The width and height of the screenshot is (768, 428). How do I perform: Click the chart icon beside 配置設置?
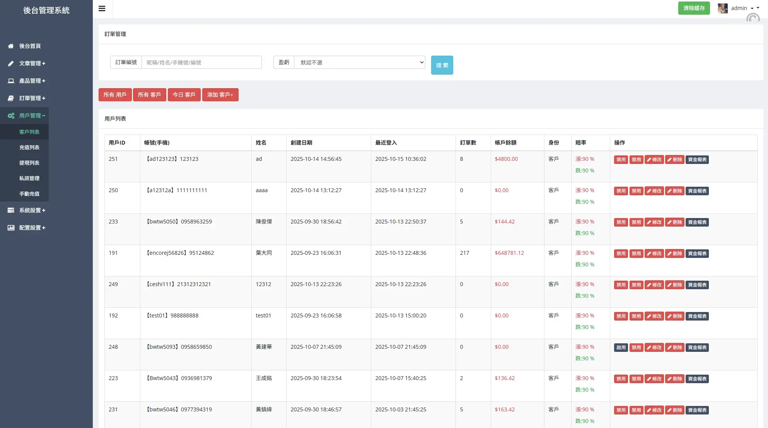pyautogui.click(x=11, y=228)
